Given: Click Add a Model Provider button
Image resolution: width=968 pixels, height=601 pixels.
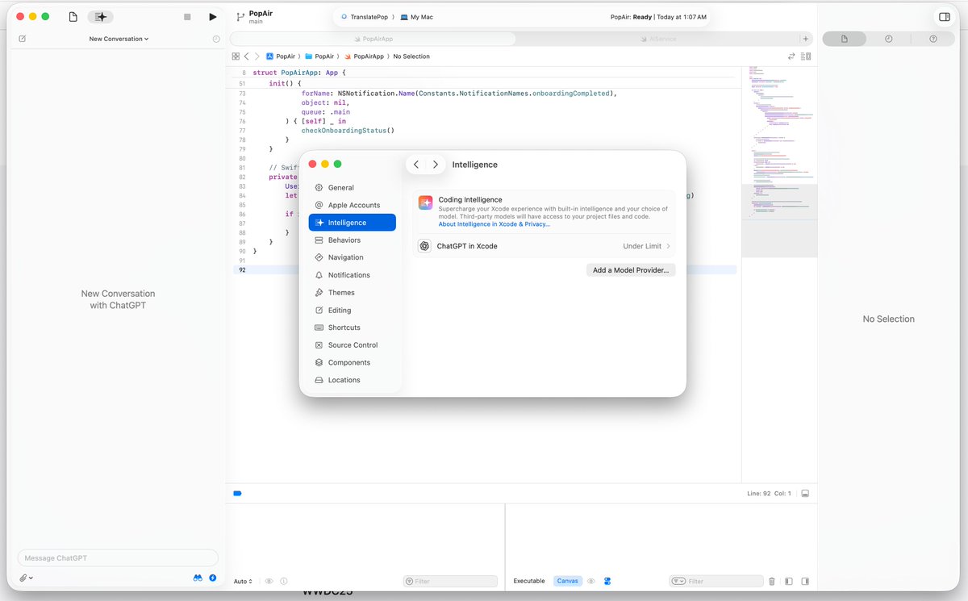Looking at the screenshot, I should point(631,270).
